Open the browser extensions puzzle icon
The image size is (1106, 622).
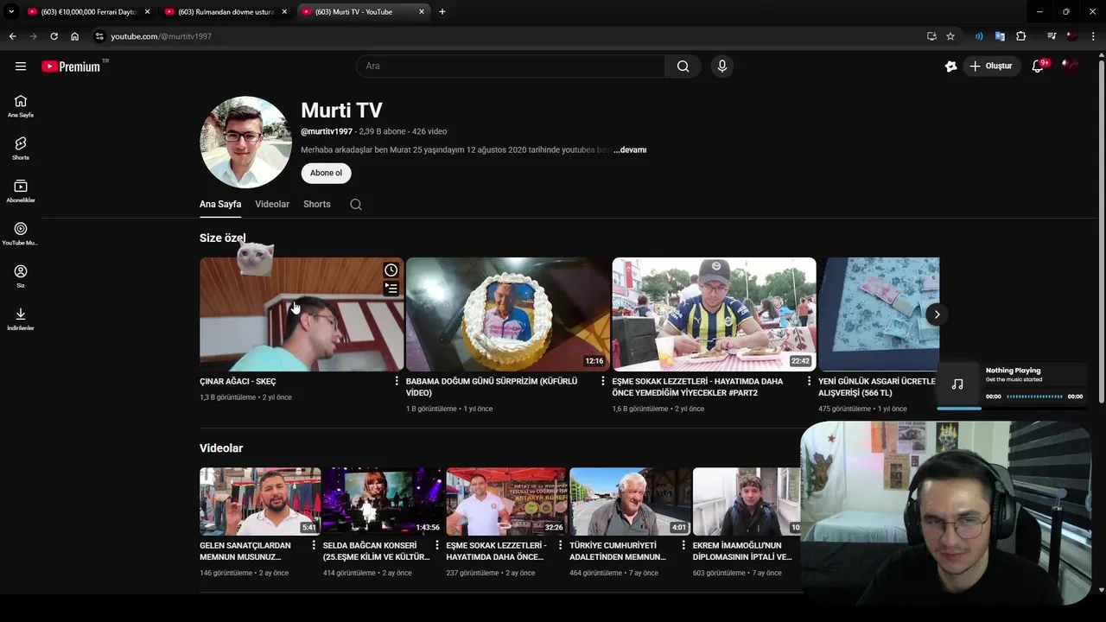(1021, 36)
